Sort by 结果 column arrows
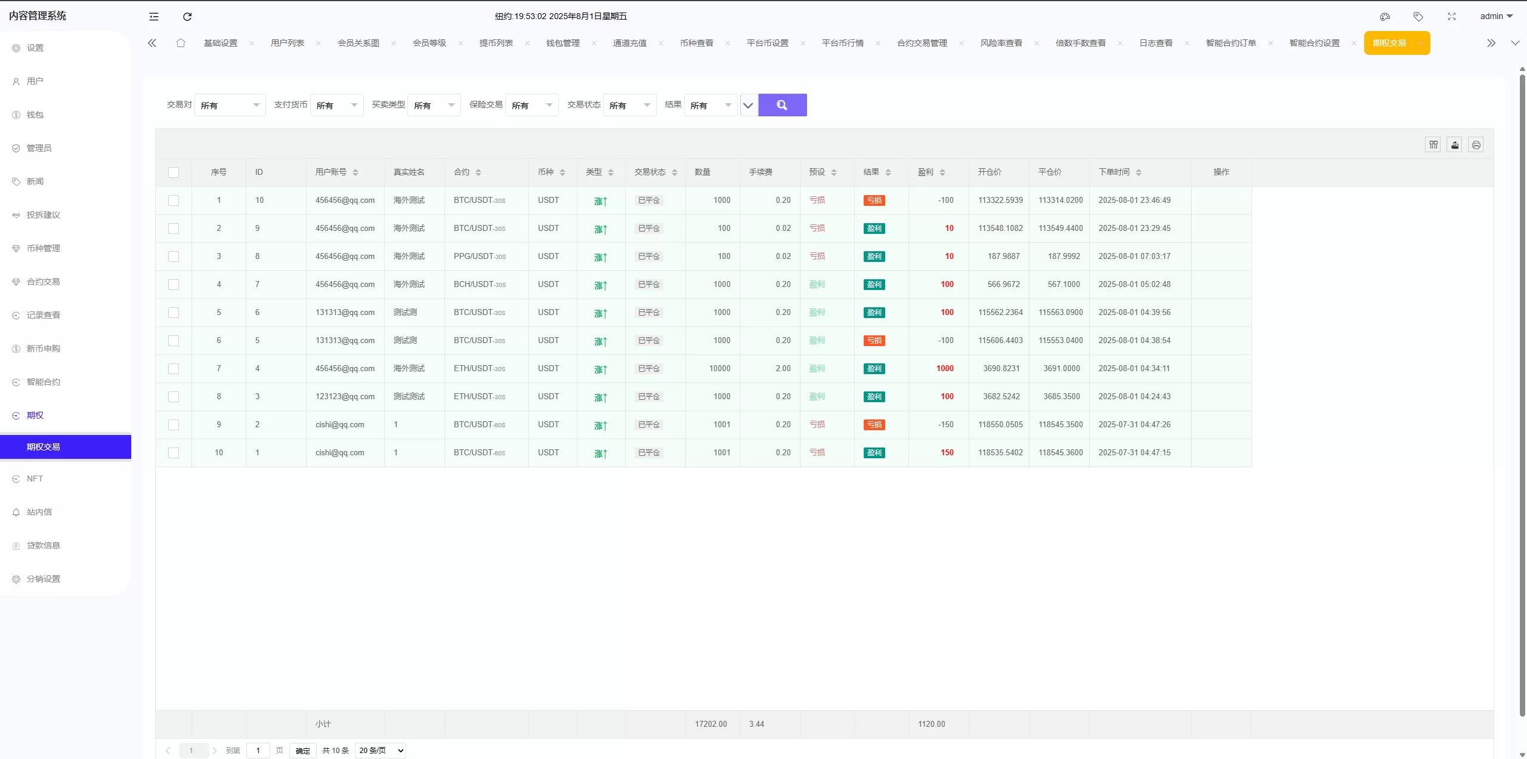The image size is (1527, 759). click(x=888, y=172)
